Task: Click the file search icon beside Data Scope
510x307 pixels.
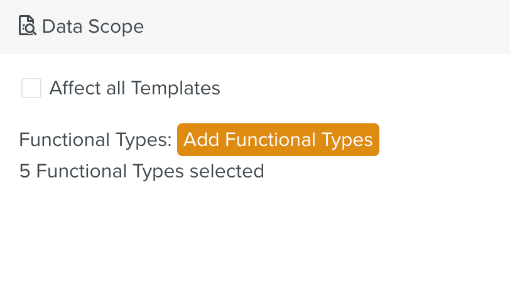Action: (28, 26)
